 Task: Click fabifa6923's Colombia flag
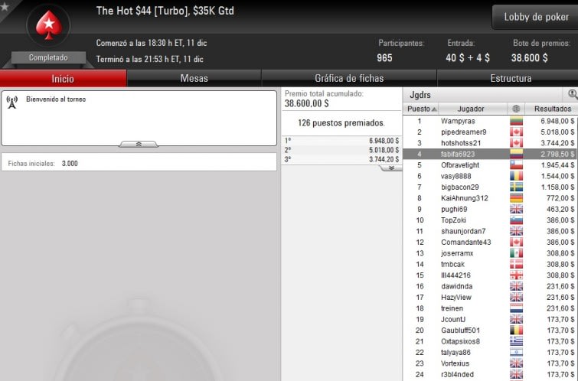517,154
